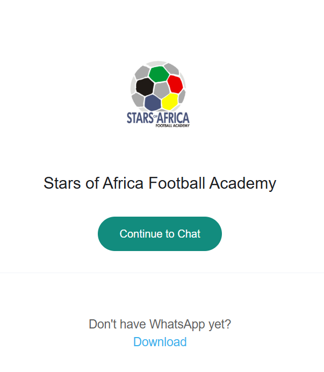Click the grey center patch of the football

(x=162, y=90)
